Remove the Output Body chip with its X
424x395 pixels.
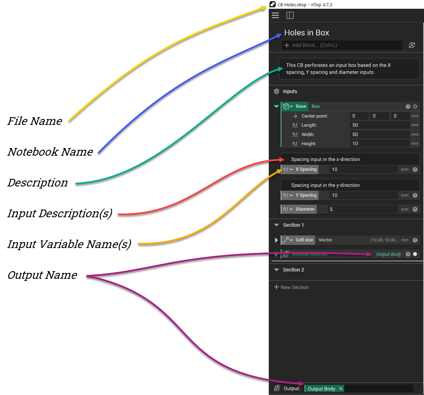(x=341, y=388)
